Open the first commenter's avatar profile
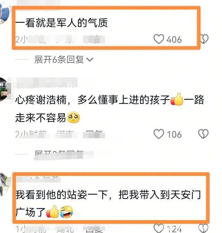 click(4, 13)
